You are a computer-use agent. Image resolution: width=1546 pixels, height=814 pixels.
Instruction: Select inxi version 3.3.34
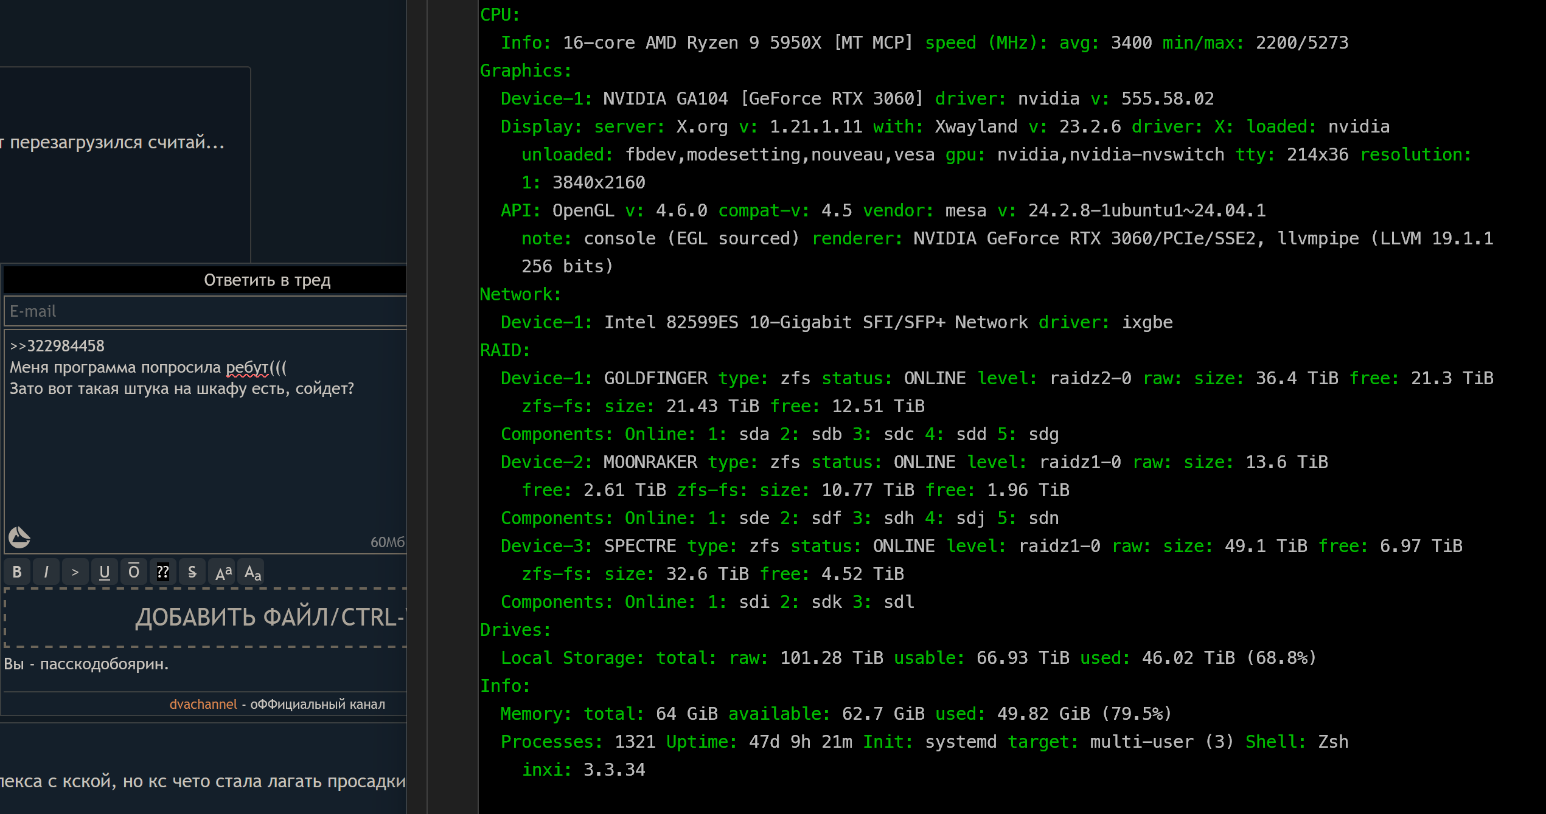click(x=614, y=770)
